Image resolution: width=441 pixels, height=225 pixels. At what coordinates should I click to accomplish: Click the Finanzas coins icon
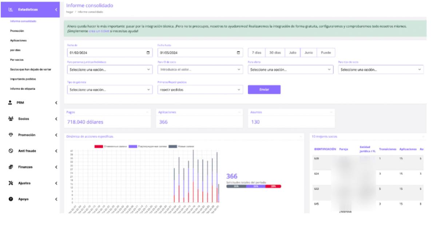click(x=11, y=167)
